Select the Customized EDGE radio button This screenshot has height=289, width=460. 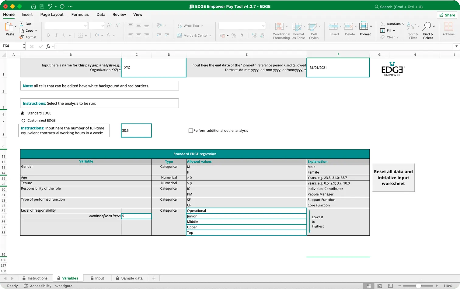click(x=23, y=121)
